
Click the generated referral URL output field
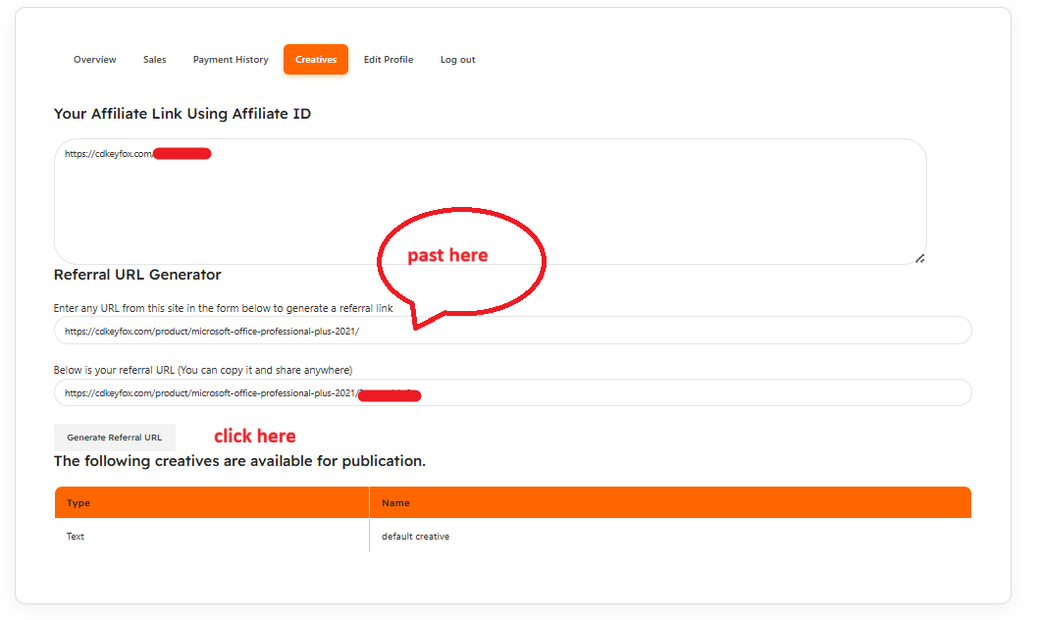pos(512,393)
